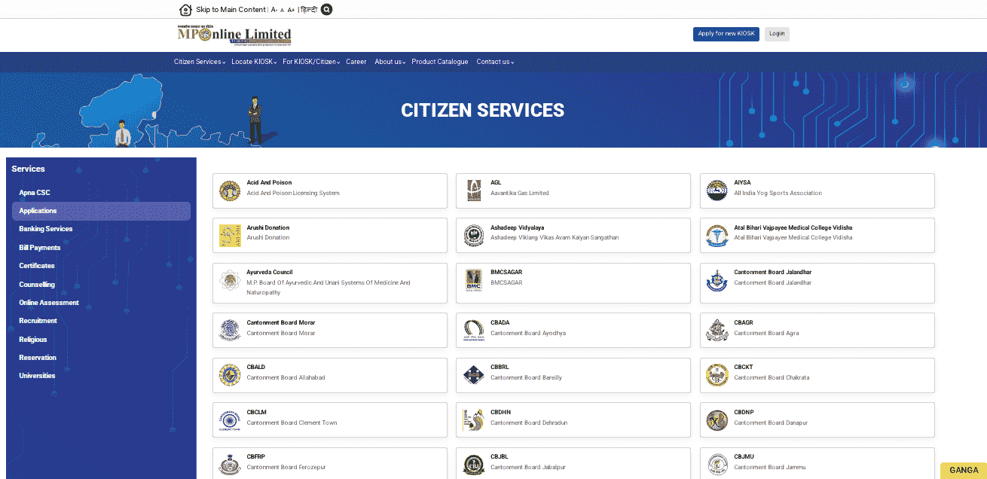Click the home screen-reader icon at top
Viewport: 987px width, 479px height.
(185, 10)
